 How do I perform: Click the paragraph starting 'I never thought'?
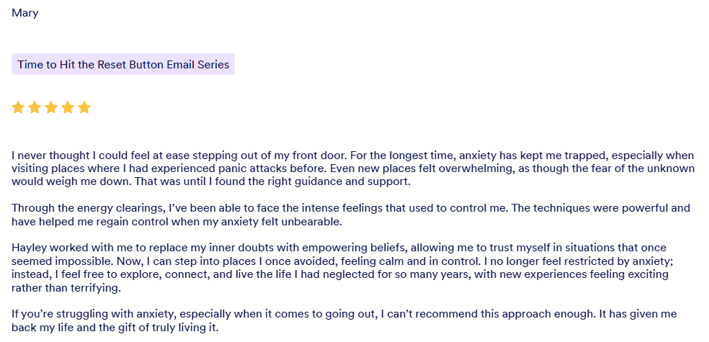tap(353, 168)
